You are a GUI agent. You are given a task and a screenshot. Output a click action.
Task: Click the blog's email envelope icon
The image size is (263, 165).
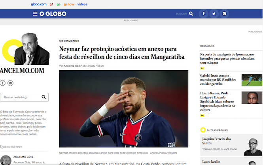tap(10, 83)
